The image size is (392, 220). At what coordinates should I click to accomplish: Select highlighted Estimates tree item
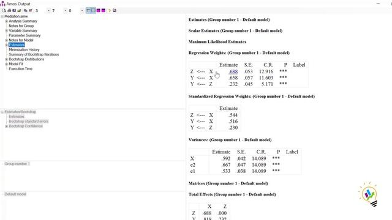point(17,45)
